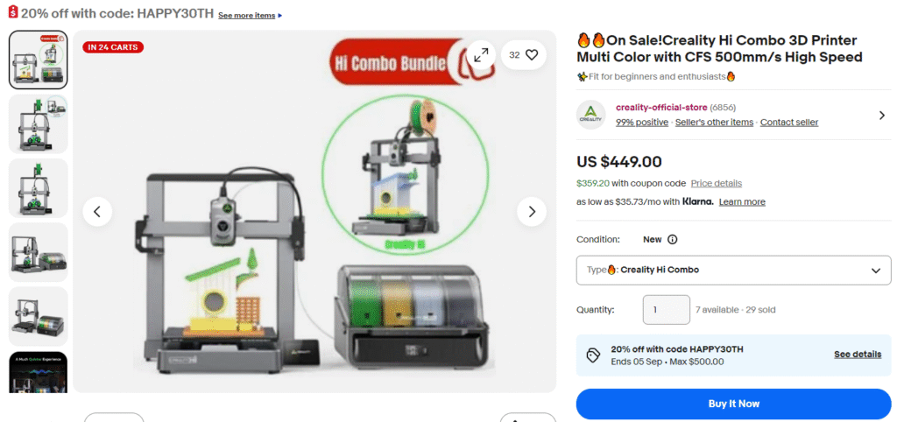Click See details for HAPPY30TH coupon
897x422 pixels.
[857, 355]
